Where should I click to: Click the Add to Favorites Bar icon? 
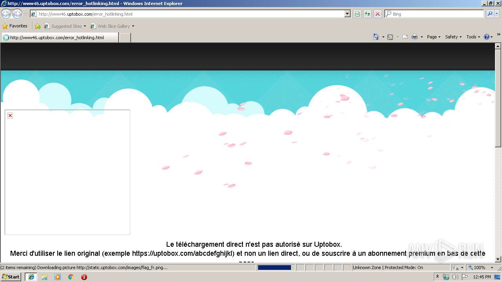click(38, 26)
